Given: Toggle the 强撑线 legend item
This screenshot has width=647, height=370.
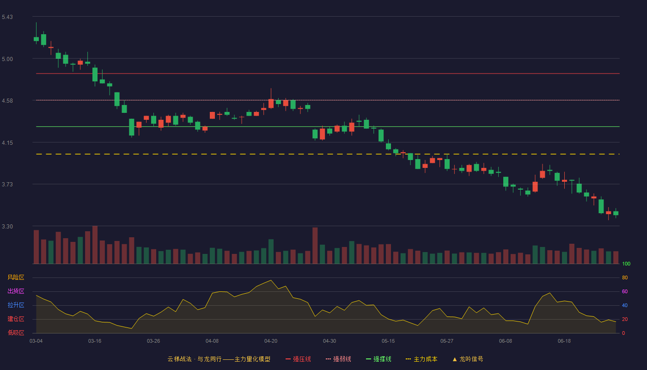Looking at the screenshot, I should (378, 359).
